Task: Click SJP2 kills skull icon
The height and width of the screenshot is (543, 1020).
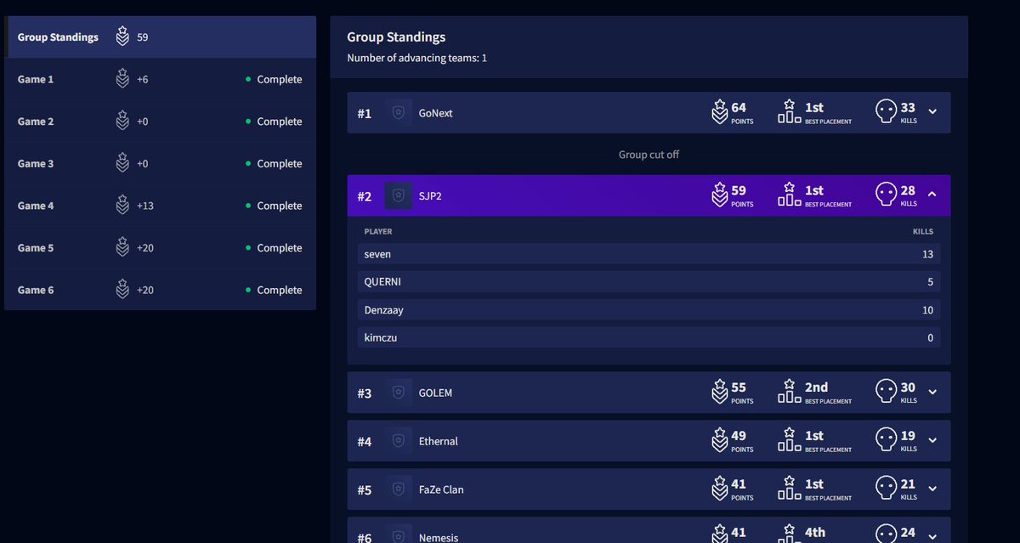Action: point(886,195)
